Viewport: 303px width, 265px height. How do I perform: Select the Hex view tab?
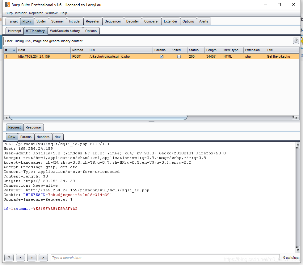tap(57, 137)
